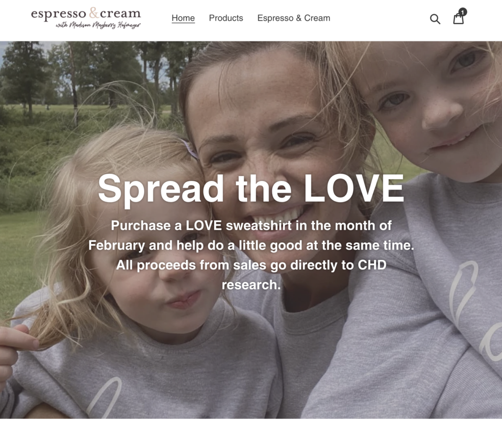Click the purple hair clip in photo
502x442 pixels.
pos(190,148)
